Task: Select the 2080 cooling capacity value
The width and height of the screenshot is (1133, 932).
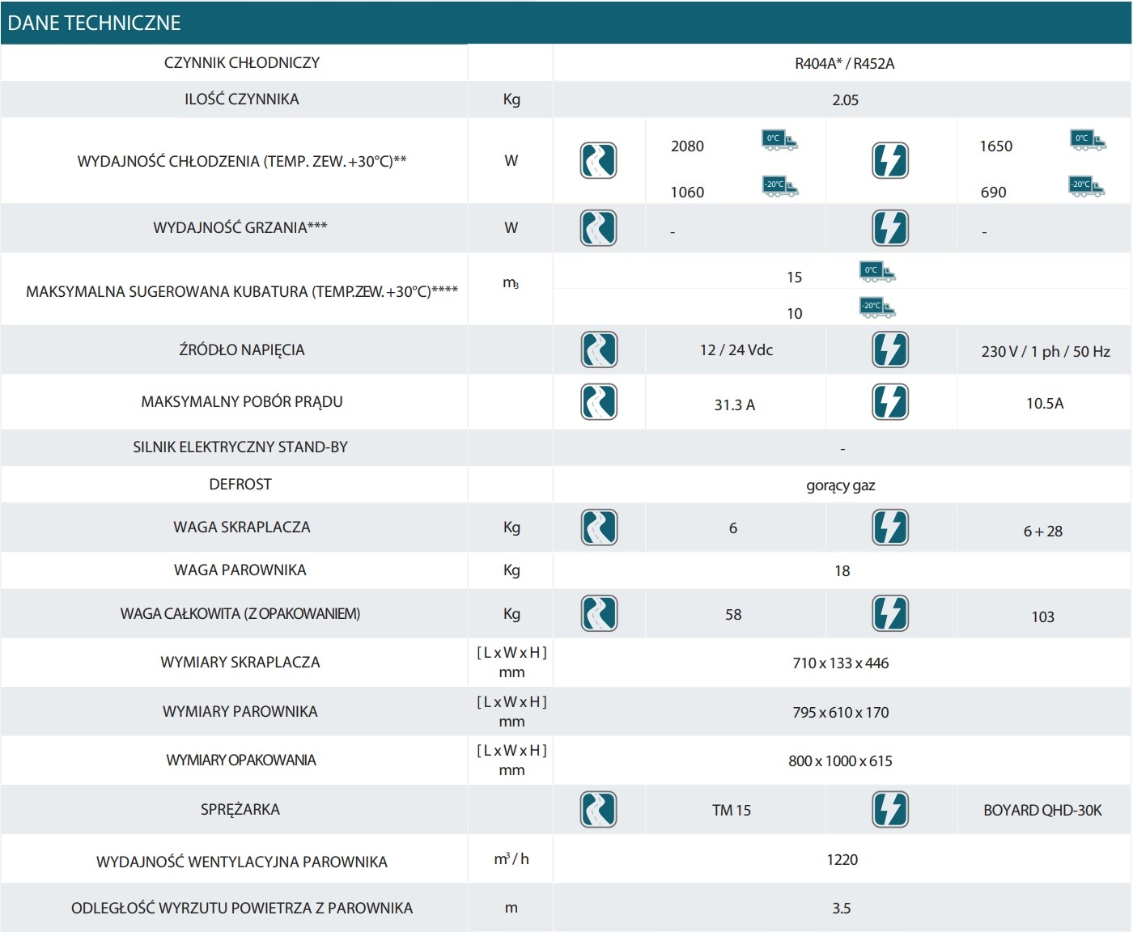Action: [x=687, y=146]
